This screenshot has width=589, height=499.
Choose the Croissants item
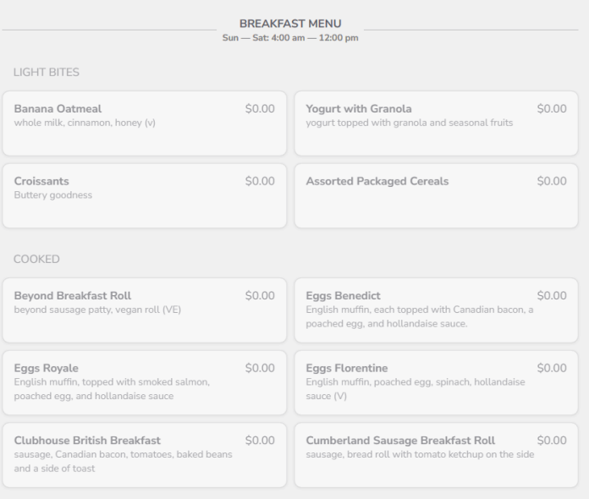click(145, 195)
